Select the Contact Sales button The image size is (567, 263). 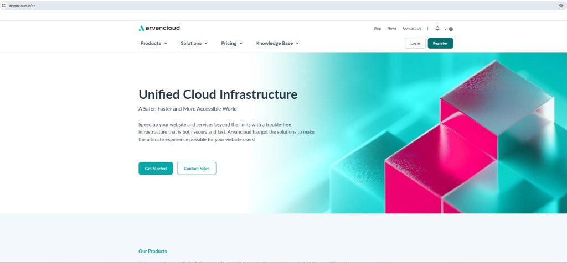[x=197, y=169]
